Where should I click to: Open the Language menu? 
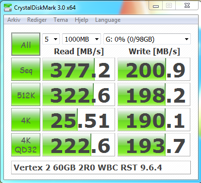(108, 20)
